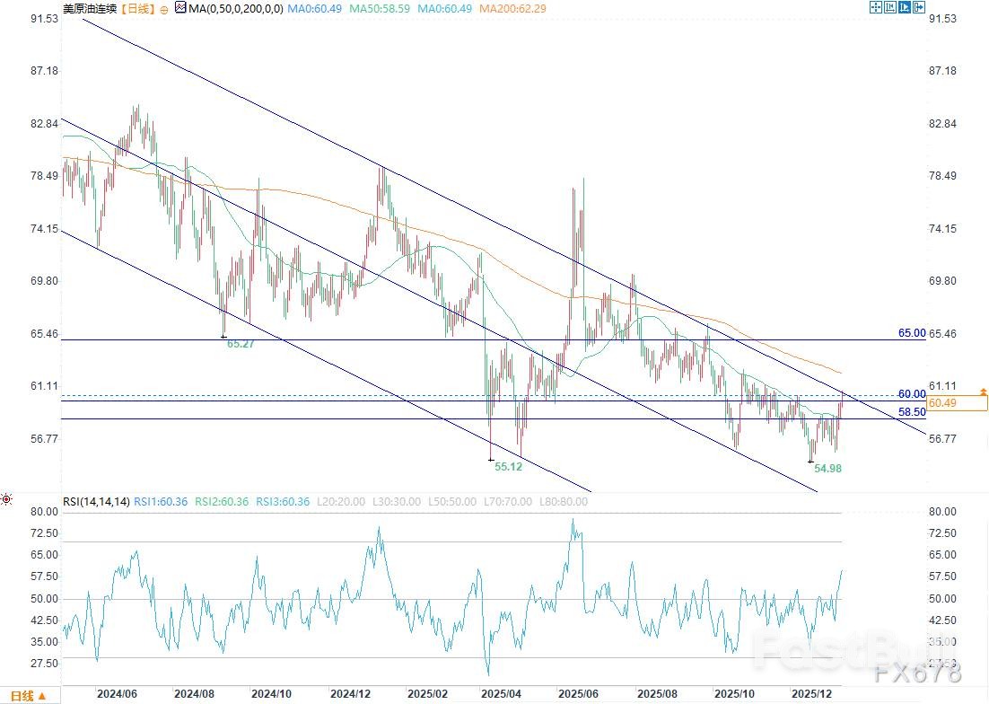Select the 【日线】 period tag in title

[x=135, y=8]
